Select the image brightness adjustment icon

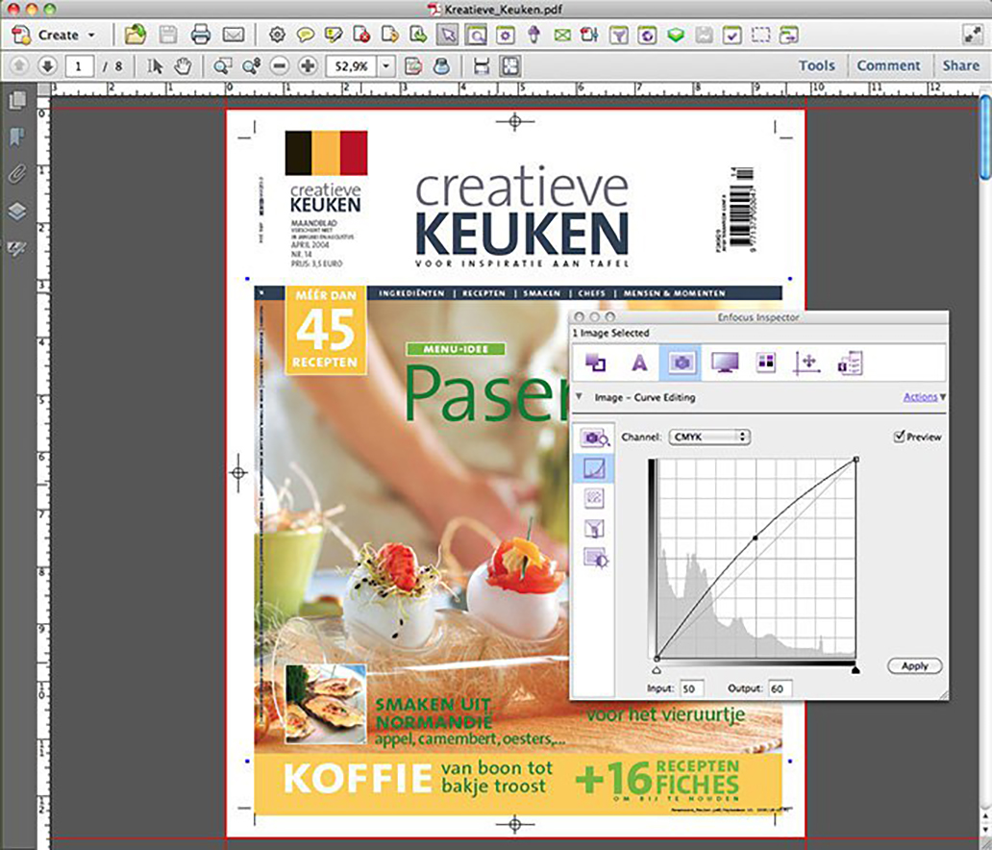[x=595, y=558]
